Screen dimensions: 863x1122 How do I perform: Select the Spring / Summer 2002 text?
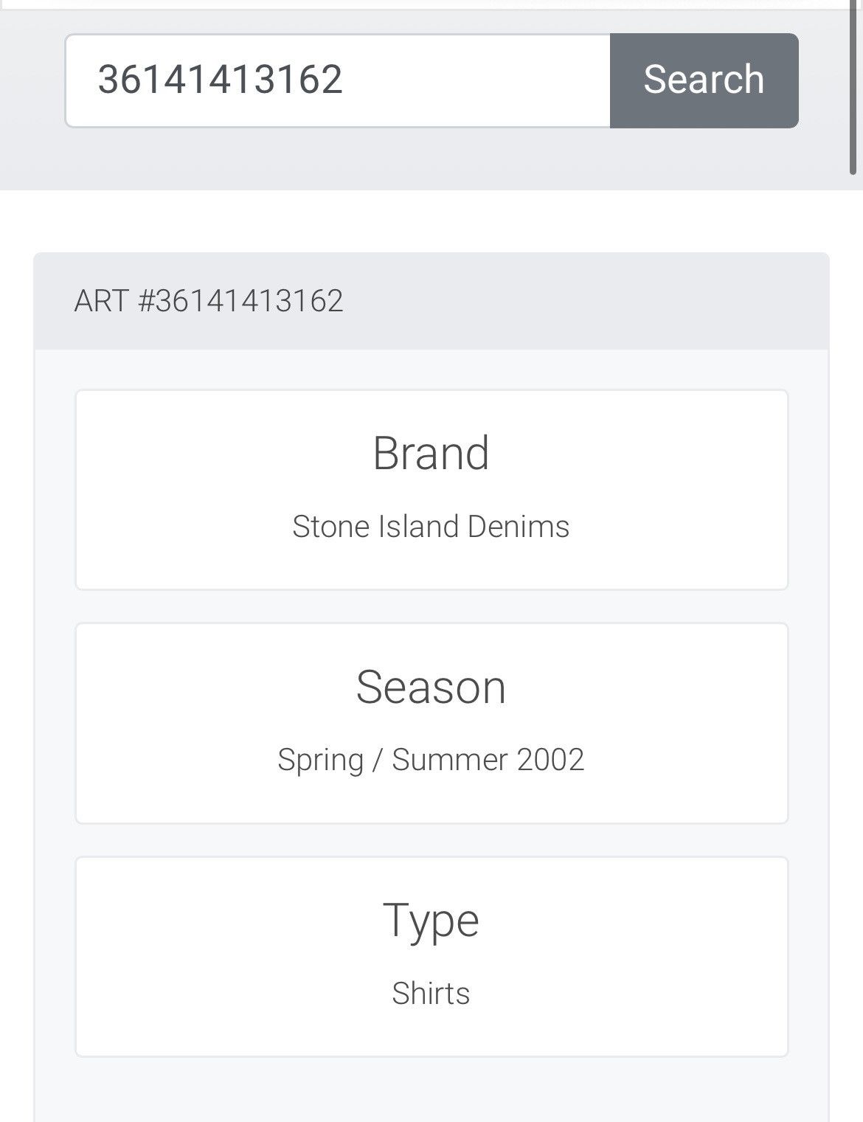tap(431, 761)
